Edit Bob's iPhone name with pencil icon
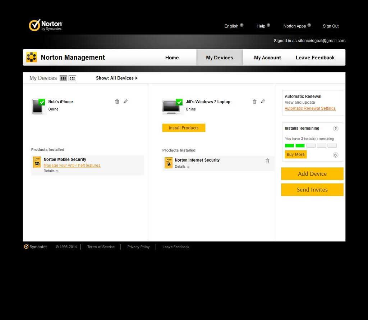 point(125,102)
